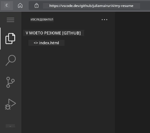Click the small tooltip box at activity bar bottom
150x133 pixels.
point(10,126)
